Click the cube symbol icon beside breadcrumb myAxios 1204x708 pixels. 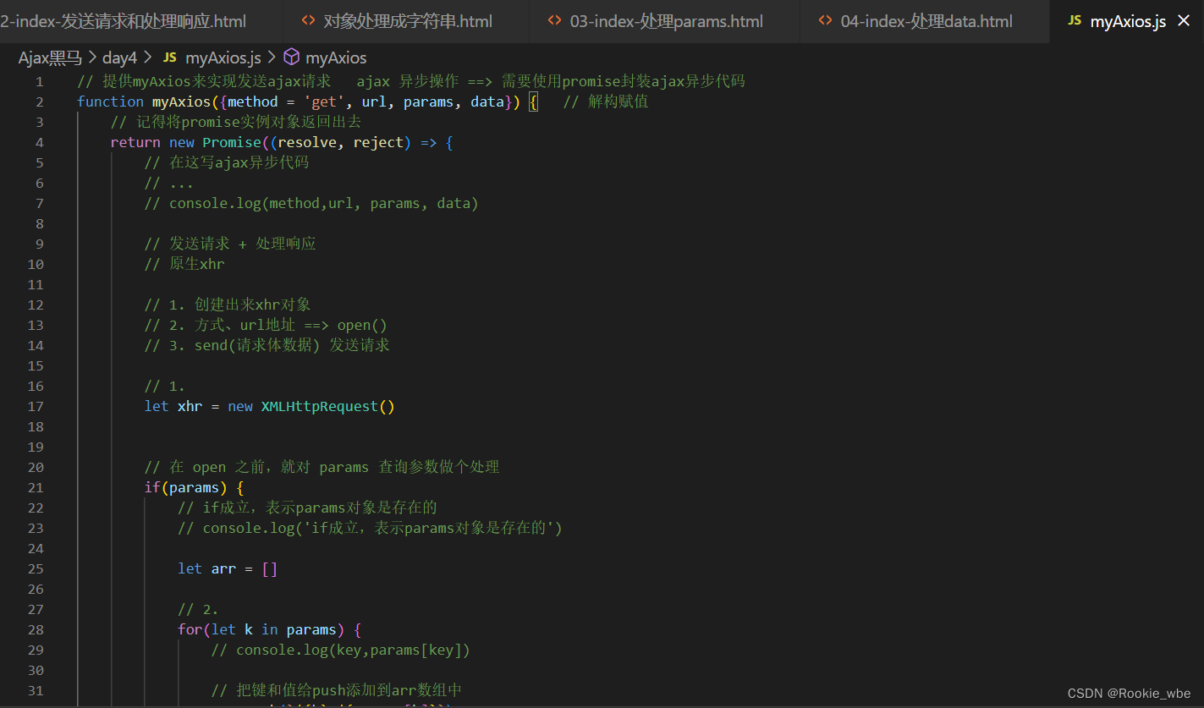291,58
